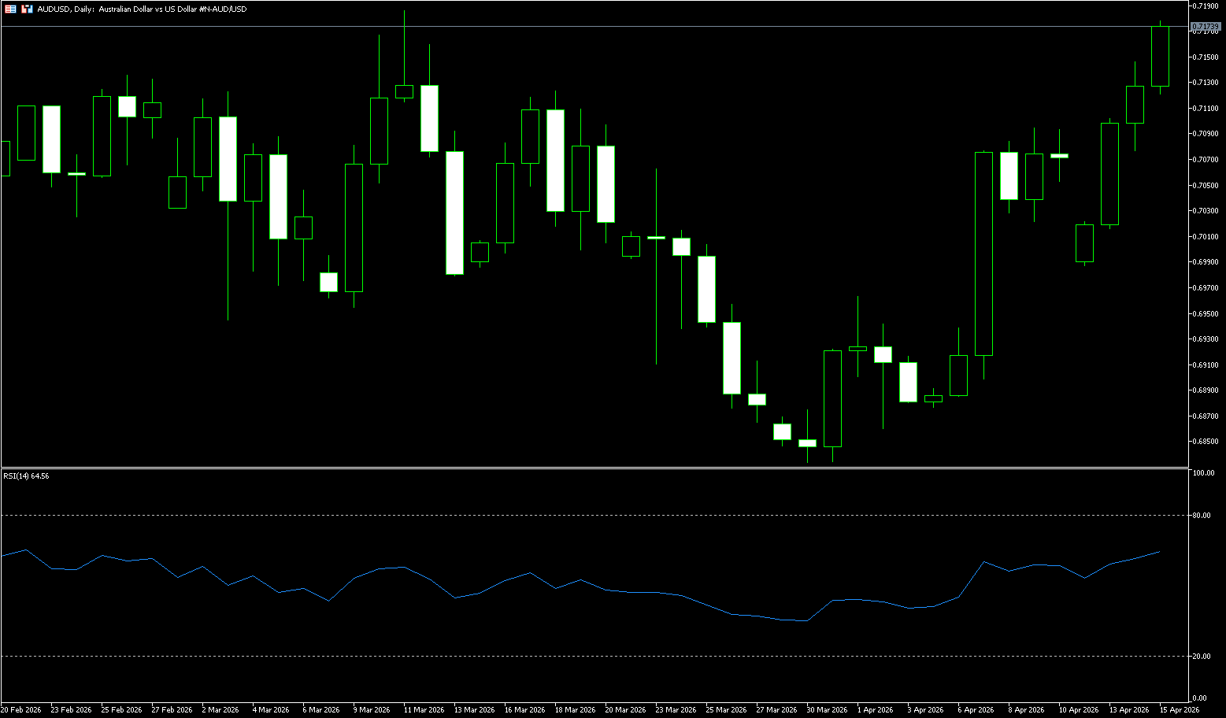Viewport: 1226px width, 718px height.
Task: Click the RSI 20.00 level label
Action: click(x=1202, y=656)
